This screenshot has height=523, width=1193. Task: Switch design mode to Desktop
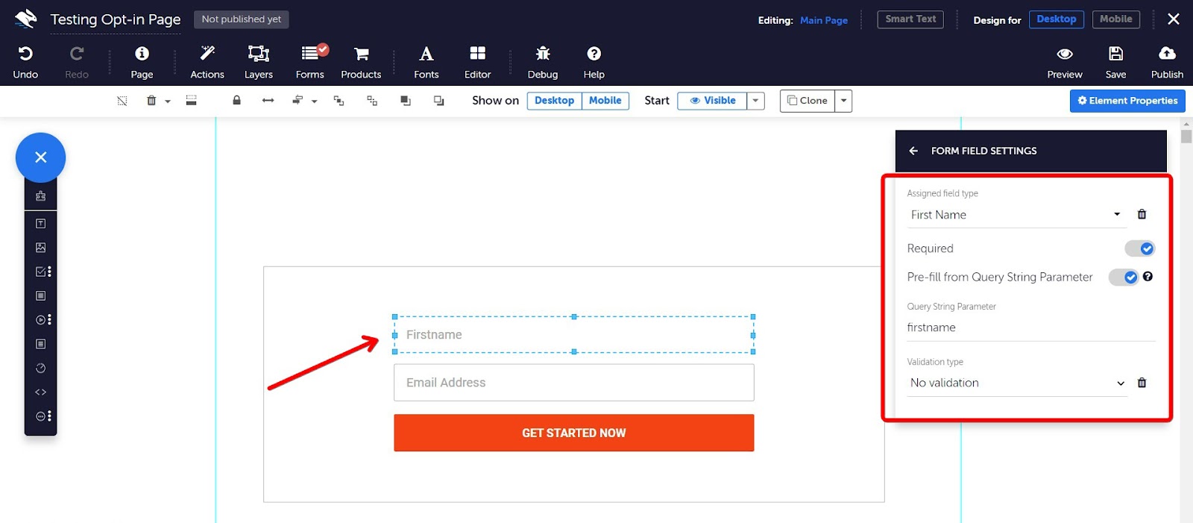pos(1056,19)
